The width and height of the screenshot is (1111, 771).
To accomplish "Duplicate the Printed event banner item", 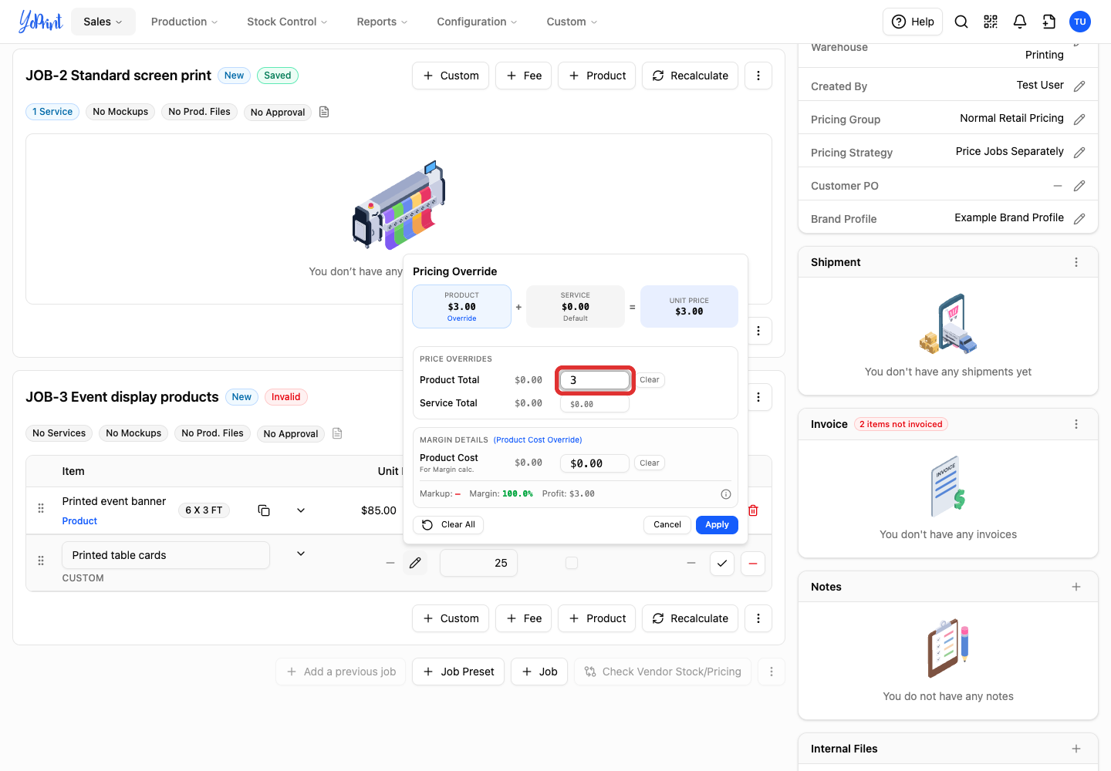I will point(264,510).
